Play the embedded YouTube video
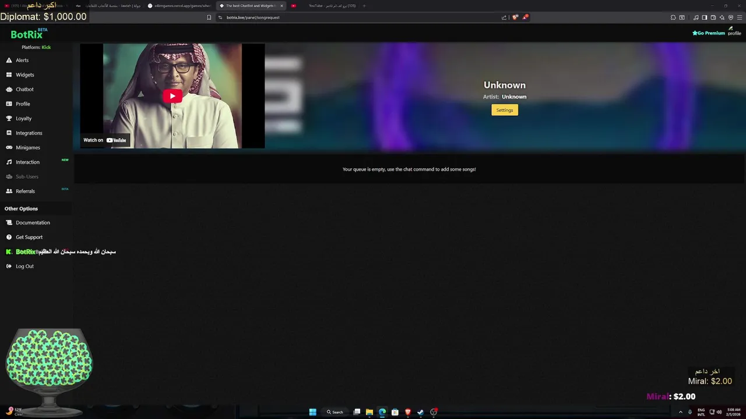746x419 pixels. click(173, 96)
